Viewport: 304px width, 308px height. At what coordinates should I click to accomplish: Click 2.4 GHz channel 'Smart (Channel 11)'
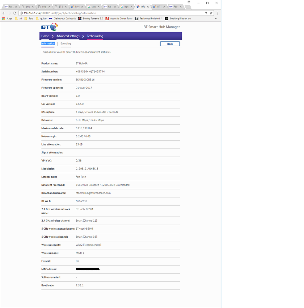(86, 220)
